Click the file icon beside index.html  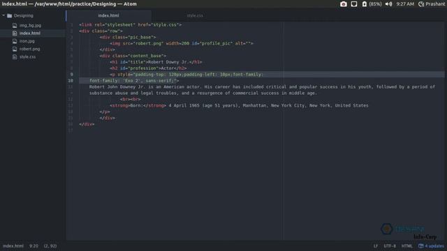(15, 33)
